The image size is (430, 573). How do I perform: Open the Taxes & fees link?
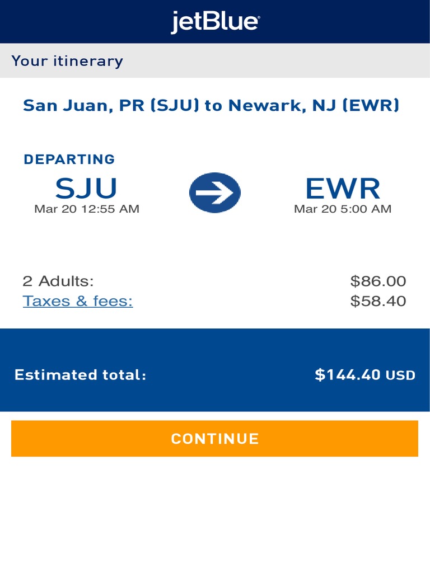pos(78,301)
